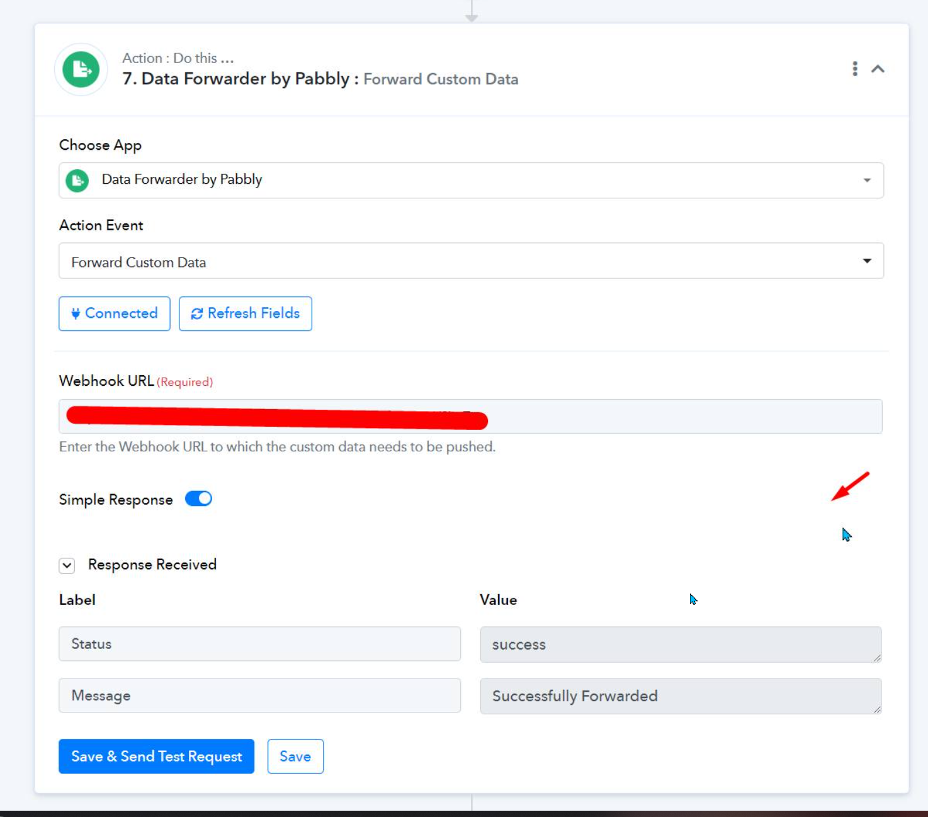This screenshot has width=928, height=817.
Task: Click the Action : Do this ... text
Action: (178, 58)
